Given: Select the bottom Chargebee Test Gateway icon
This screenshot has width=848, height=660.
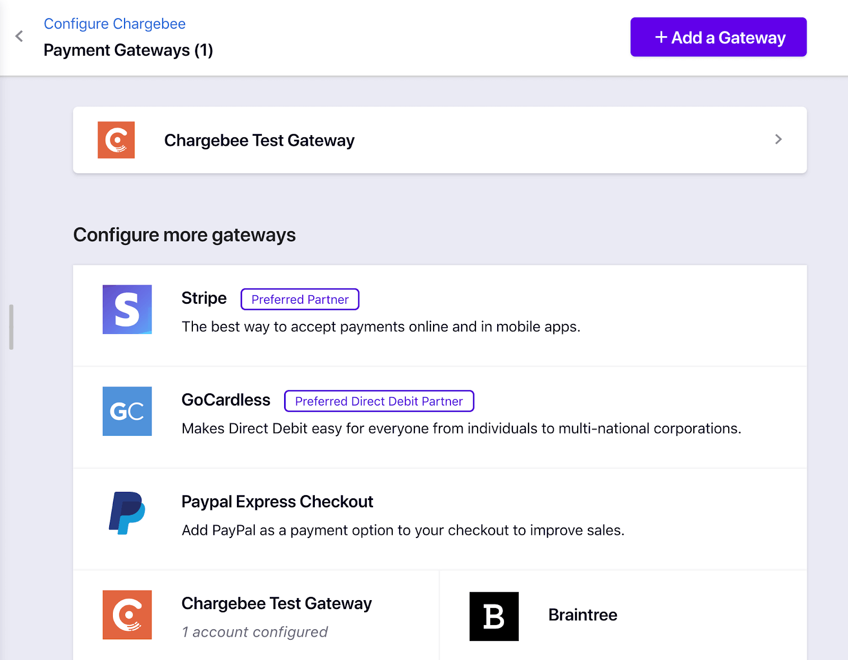Looking at the screenshot, I should click(x=127, y=614).
